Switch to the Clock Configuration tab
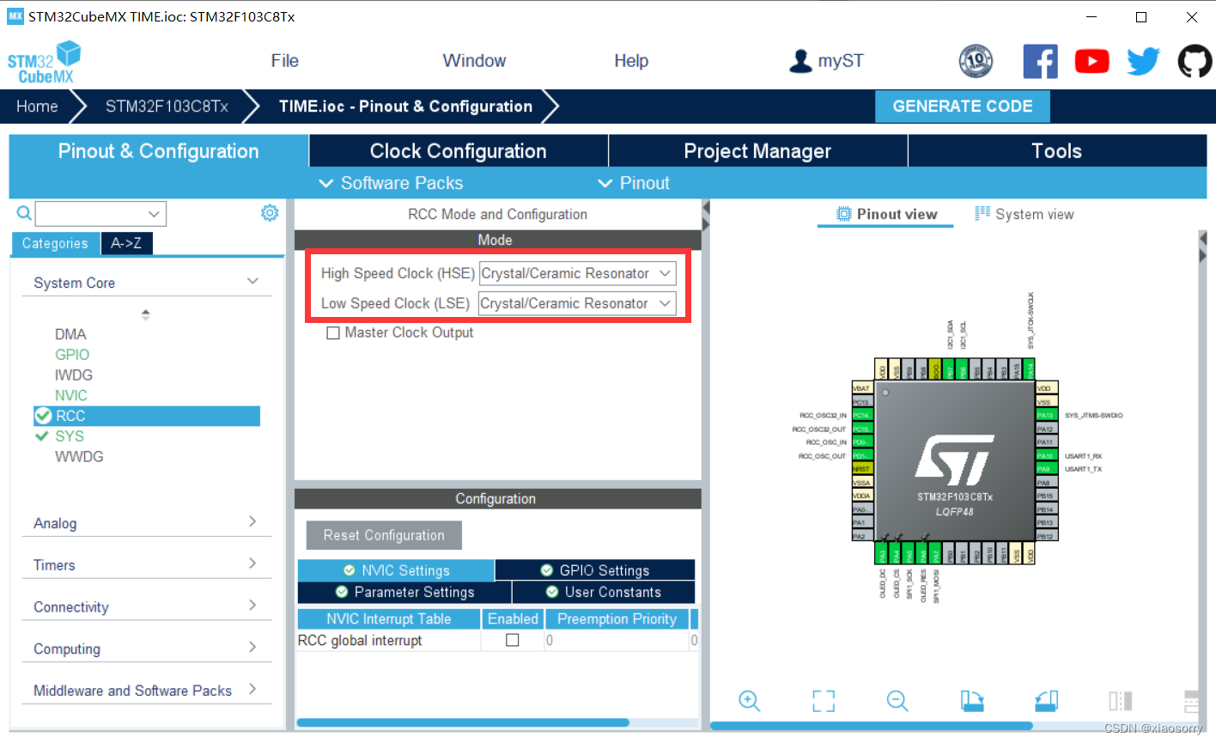 (459, 151)
